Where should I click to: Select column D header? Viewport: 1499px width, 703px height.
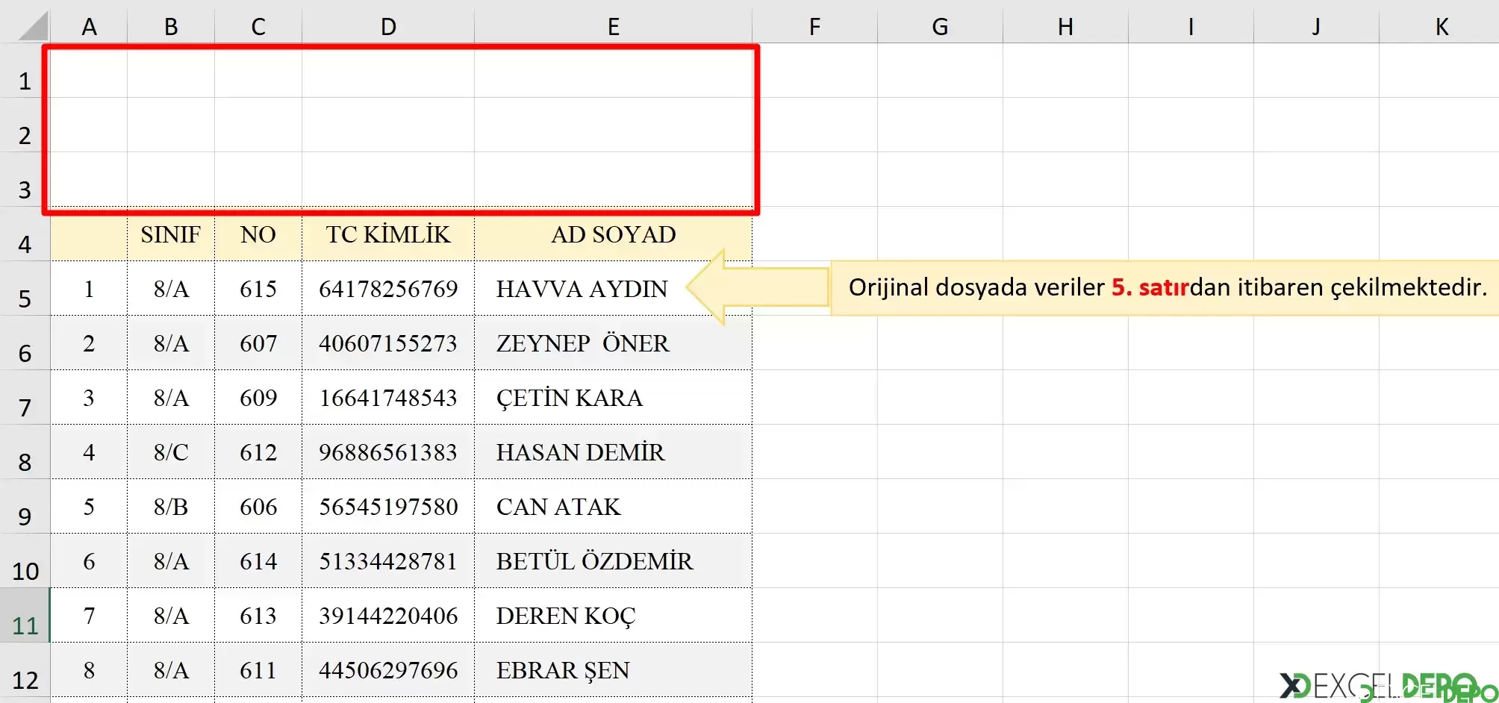388,26
